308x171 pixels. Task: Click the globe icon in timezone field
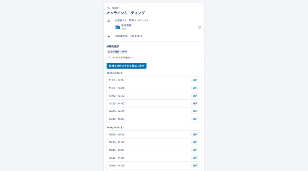coord(109,58)
